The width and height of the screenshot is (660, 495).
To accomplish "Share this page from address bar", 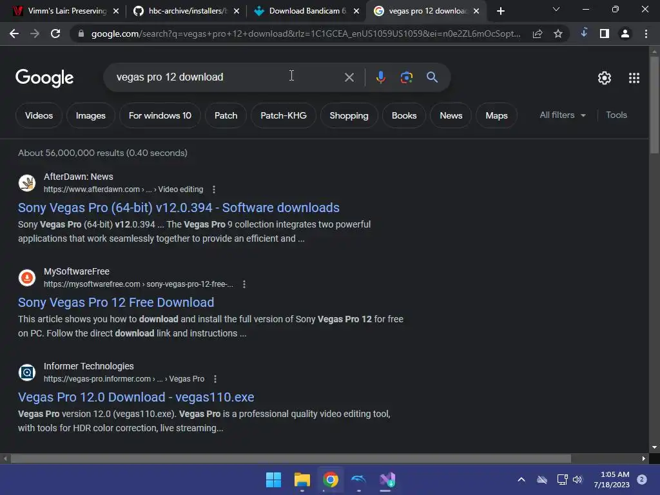I will point(537,34).
